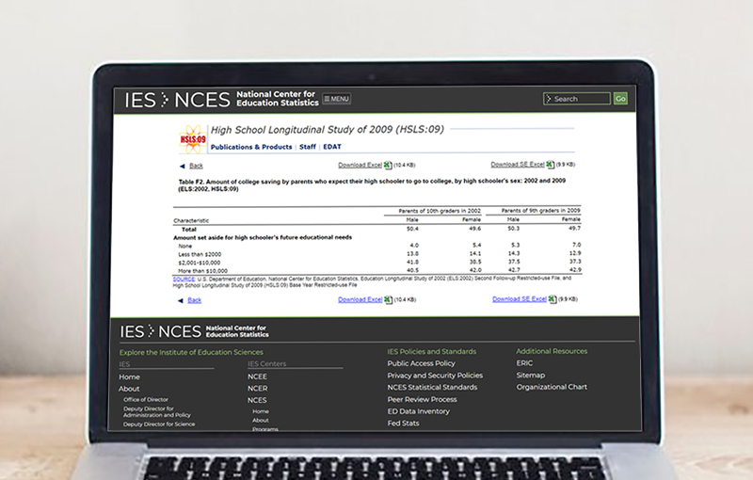Select 'More than $10,000' row label
This screenshot has height=480, width=753.
point(202,271)
